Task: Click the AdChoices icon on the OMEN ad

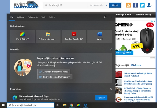Action: [x=152, y=21]
